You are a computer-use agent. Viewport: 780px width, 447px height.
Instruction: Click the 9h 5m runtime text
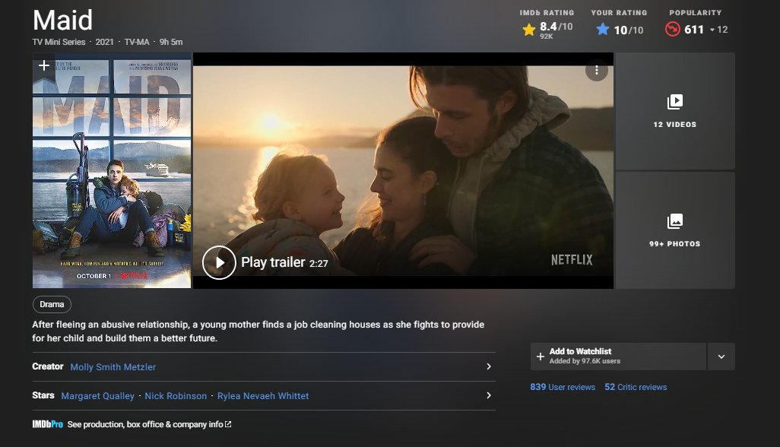tap(171, 43)
